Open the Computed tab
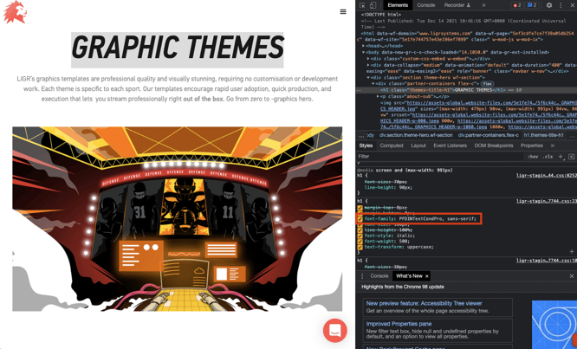 392,145
